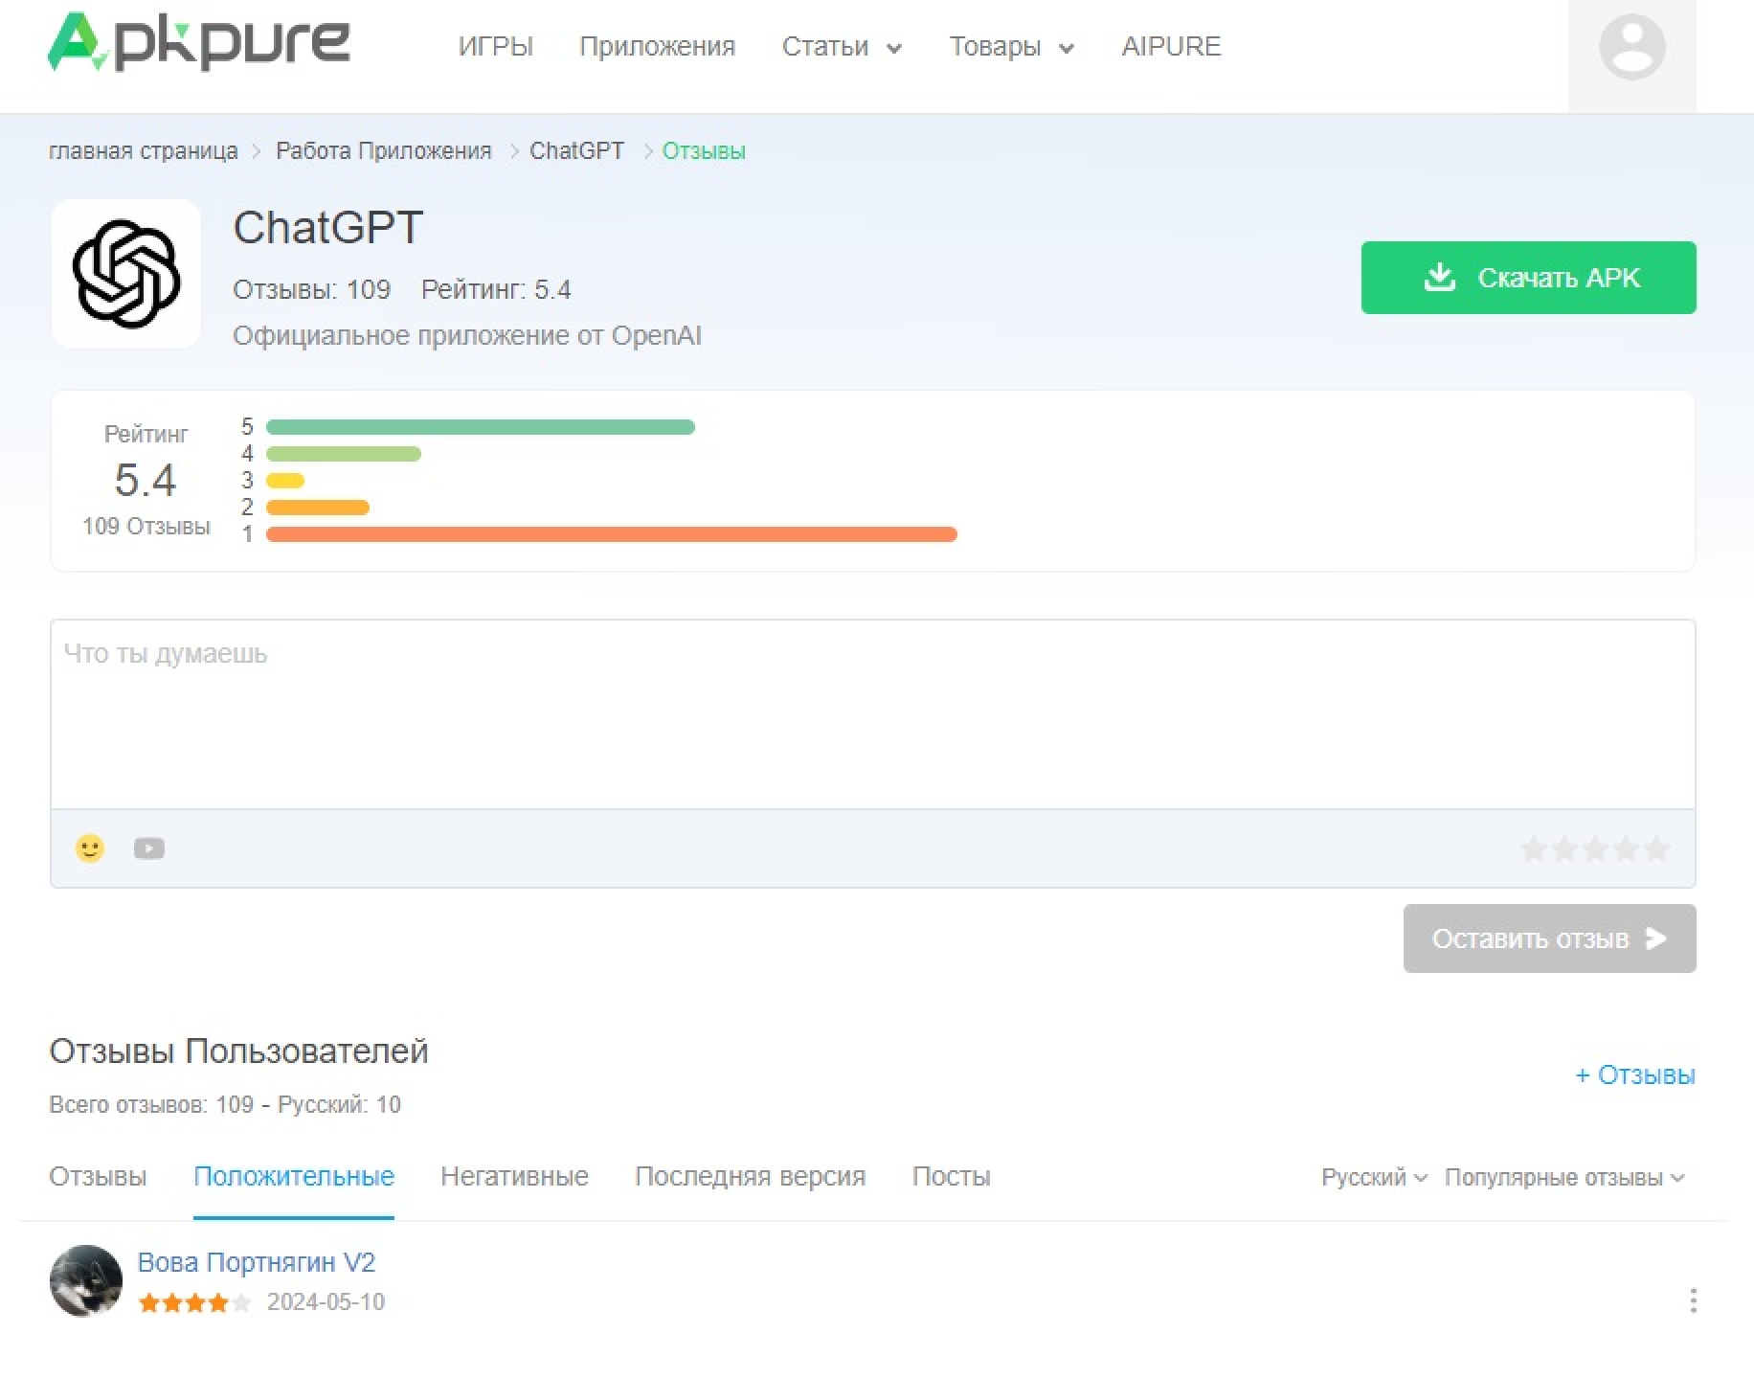Click the 3-star yellow rating bar
Screen dimensions: 1754x1379
tap(285, 481)
